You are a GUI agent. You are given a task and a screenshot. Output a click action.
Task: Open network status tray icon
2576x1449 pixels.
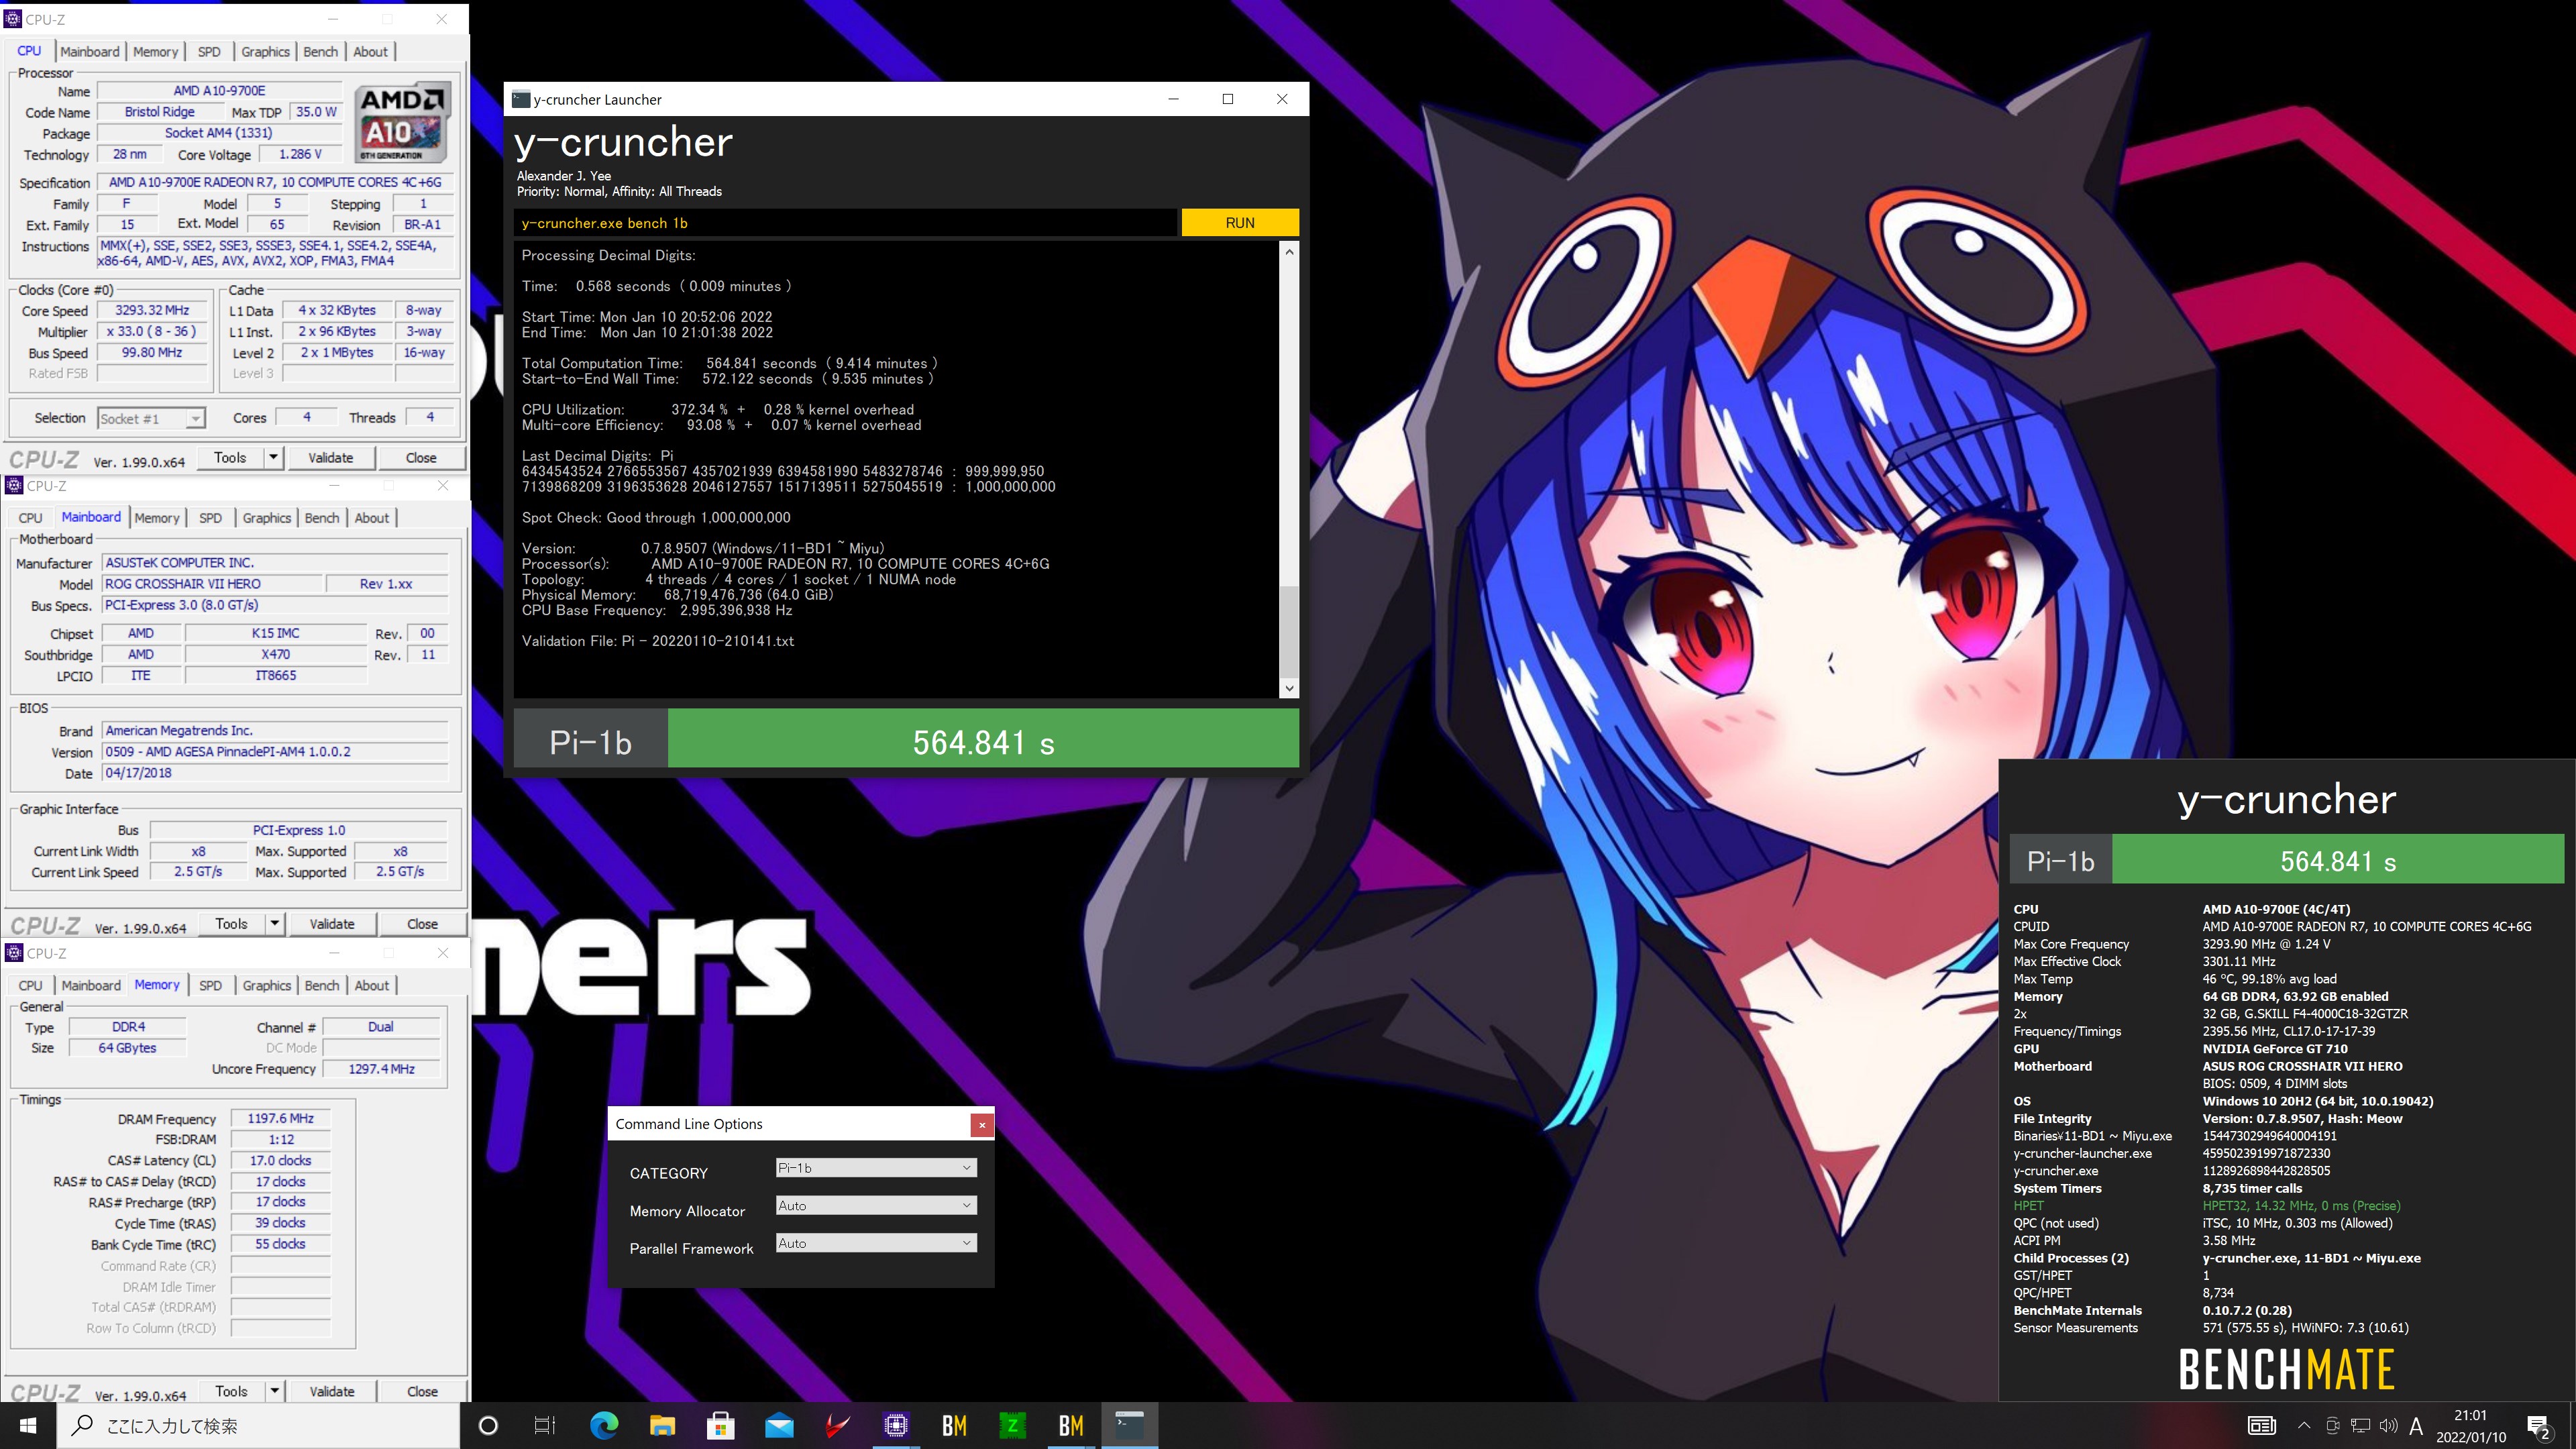click(2360, 1426)
